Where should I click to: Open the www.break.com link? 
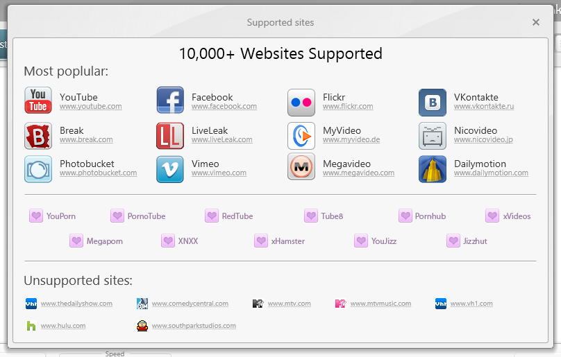pos(86,140)
